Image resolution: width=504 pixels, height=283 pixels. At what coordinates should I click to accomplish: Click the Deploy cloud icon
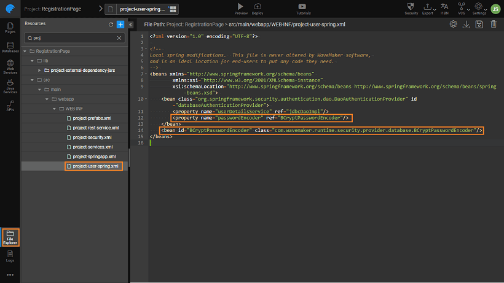click(x=258, y=6)
